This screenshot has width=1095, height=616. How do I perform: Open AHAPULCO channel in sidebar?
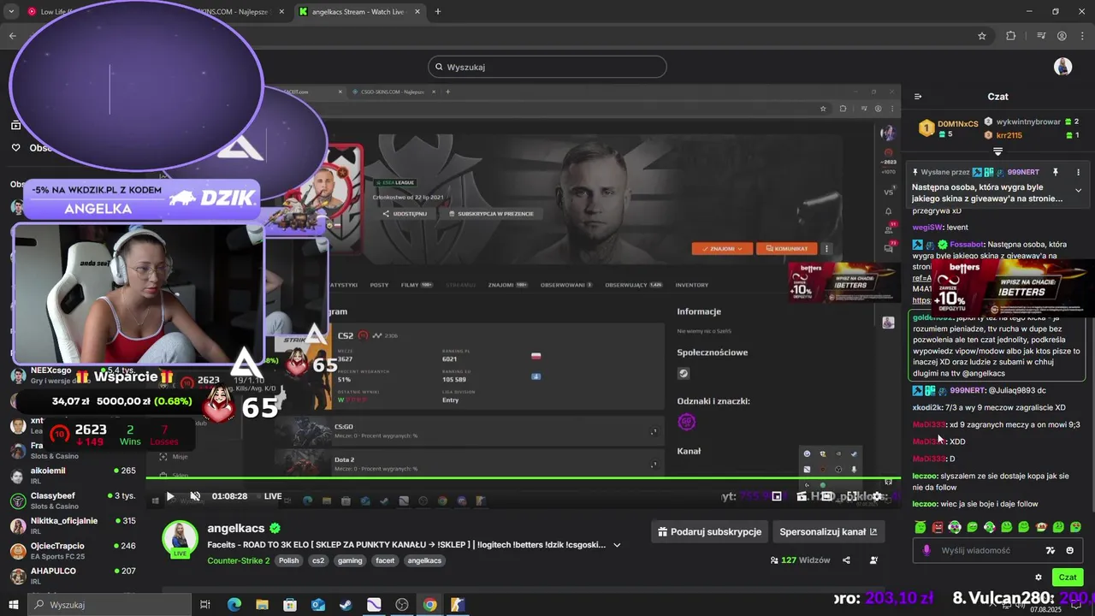(73, 575)
